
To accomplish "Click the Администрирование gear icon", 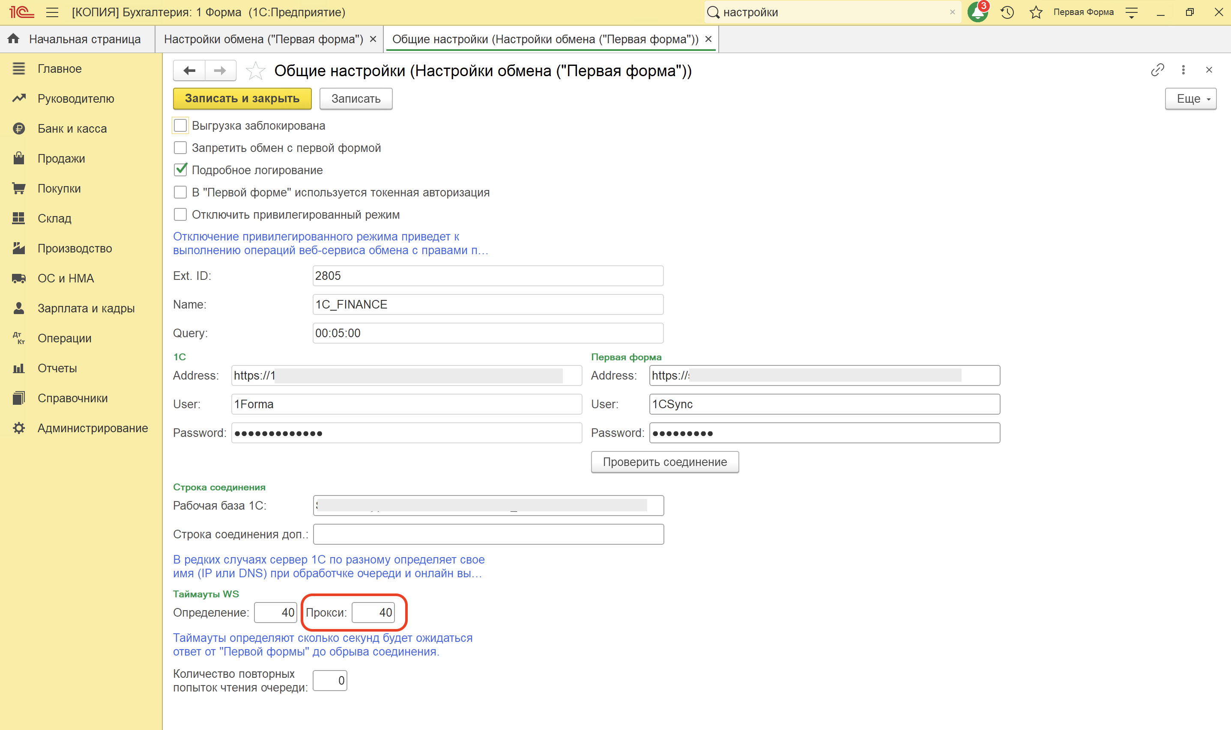I will click(x=19, y=428).
